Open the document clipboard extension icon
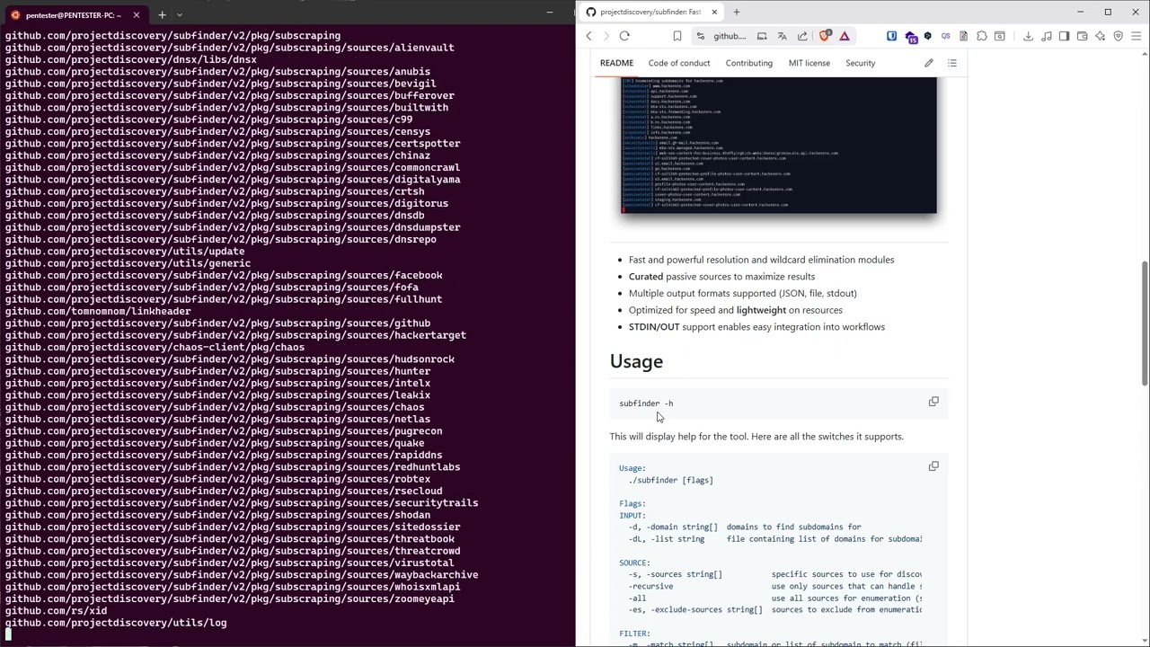Viewport: 1150px width, 647px height. pyautogui.click(x=963, y=36)
